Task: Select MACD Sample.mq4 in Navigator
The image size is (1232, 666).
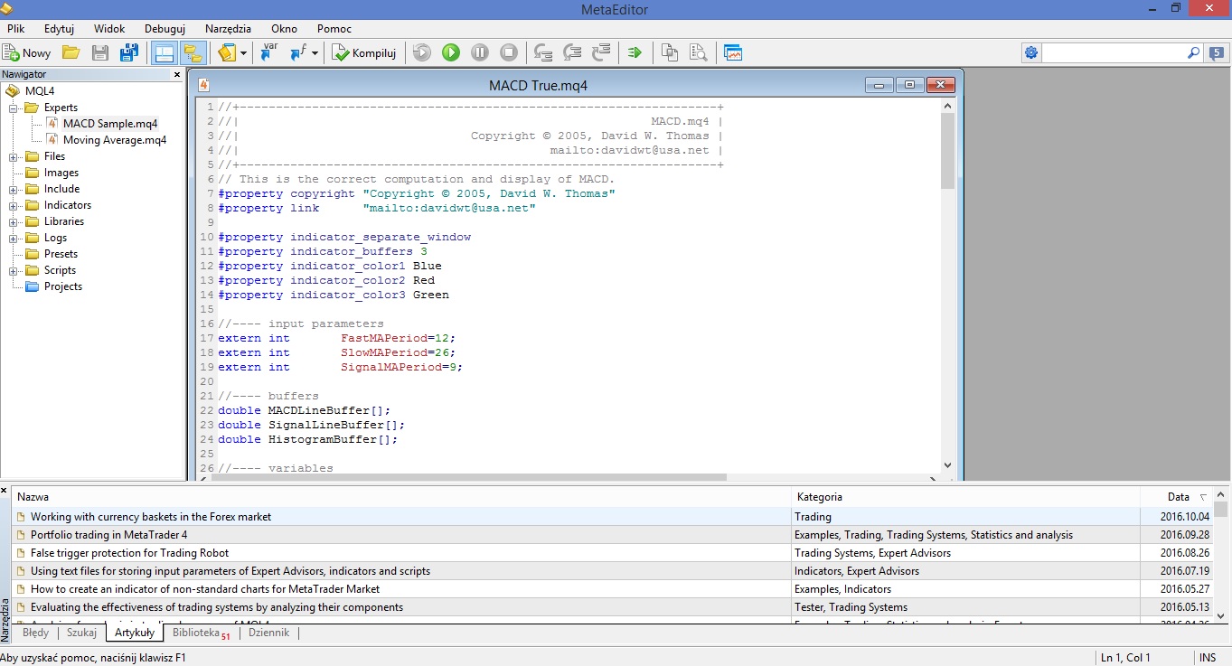Action: point(109,124)
